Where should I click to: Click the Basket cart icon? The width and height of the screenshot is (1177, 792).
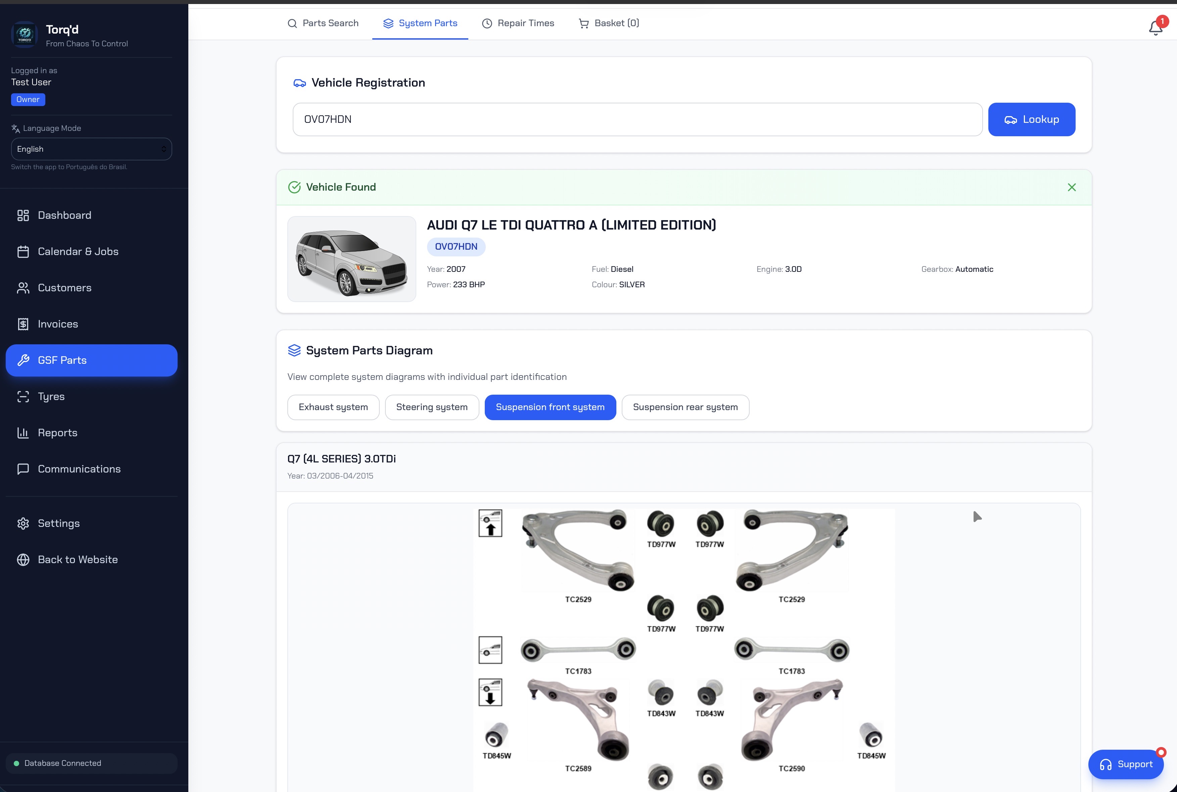(x=583, y=23)
